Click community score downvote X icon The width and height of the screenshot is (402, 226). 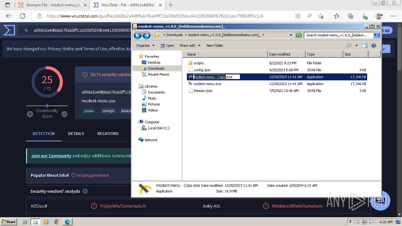pos(30,114)
